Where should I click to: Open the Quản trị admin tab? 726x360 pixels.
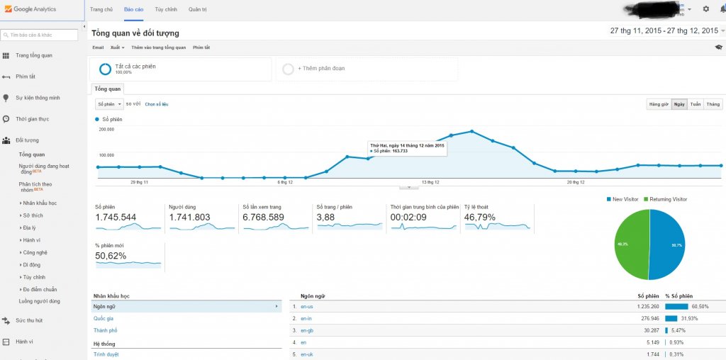coord(198,9)
